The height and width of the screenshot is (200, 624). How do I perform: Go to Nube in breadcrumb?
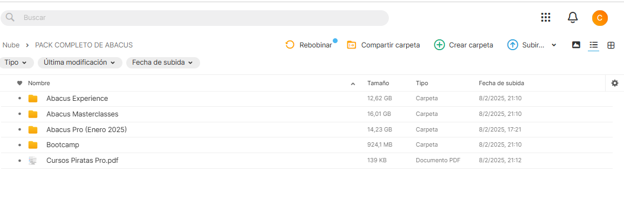11,45
